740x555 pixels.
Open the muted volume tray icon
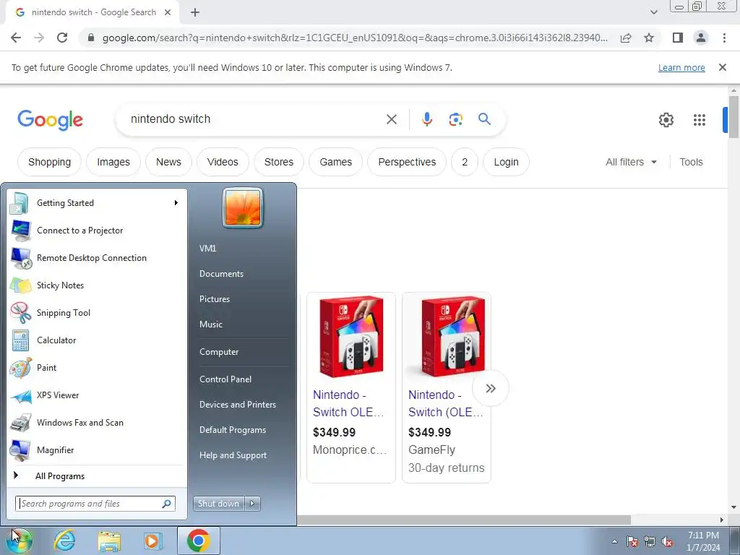667,542
